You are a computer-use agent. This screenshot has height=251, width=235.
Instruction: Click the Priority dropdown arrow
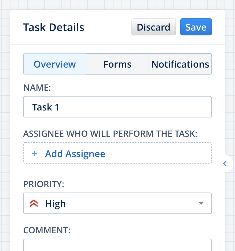[x=201, y=203]
